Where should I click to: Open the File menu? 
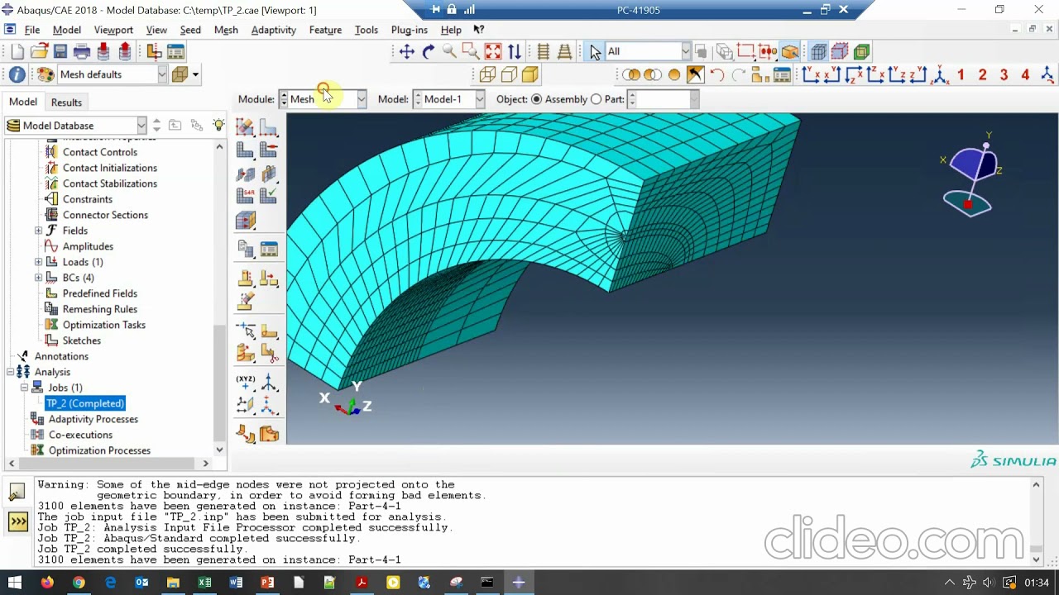[32, 30]
